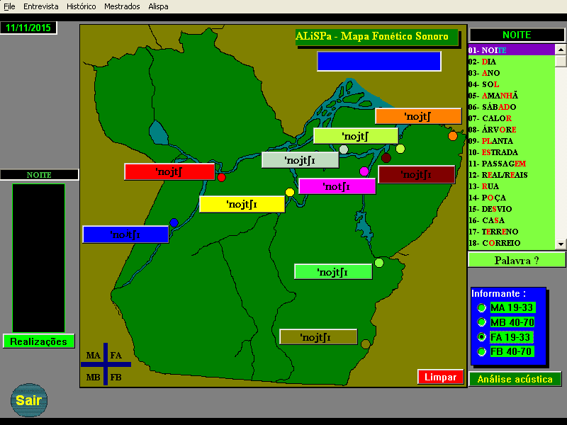567x425 pixels.
Task: Click the round Sair exit icon
Action: pos(29,400)
